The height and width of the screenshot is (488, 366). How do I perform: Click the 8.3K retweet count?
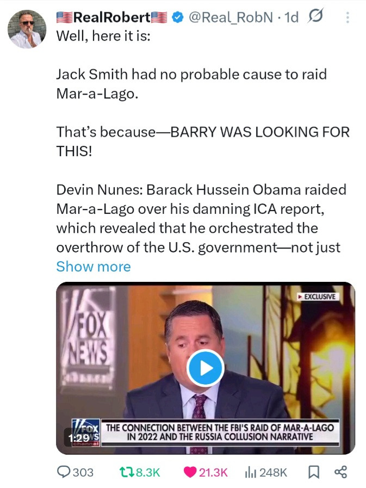click(x=148, y=472)
